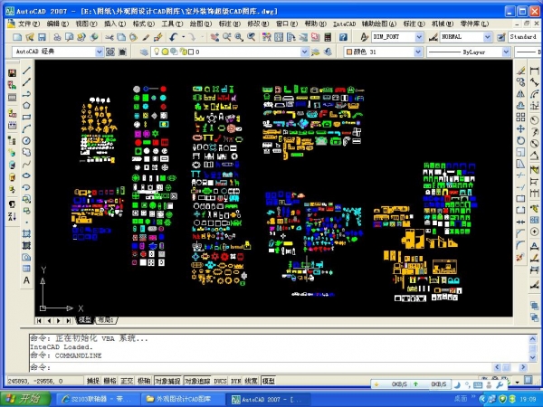Switch to the 模型 layout tab
This screenshot has width=543, height=407.
(x=85, y=320)
